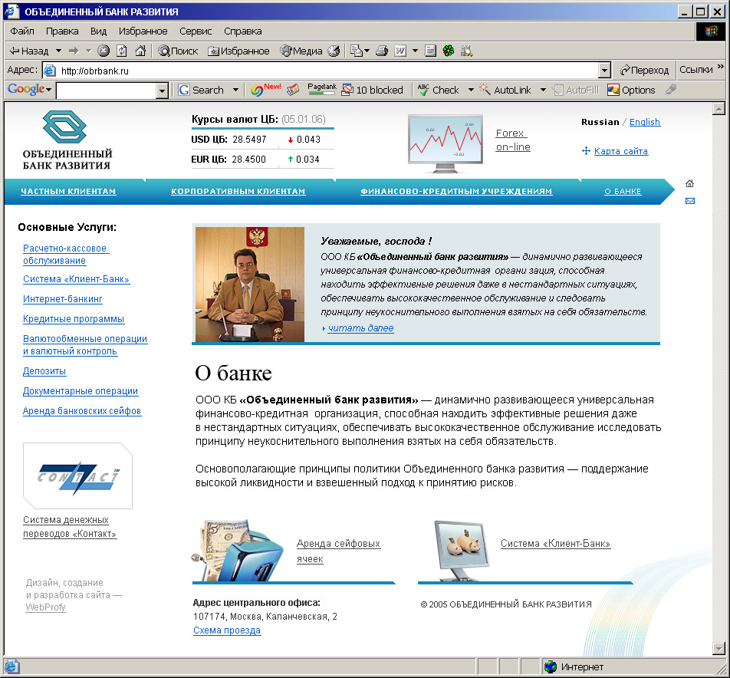Open the Справка menu

pos(242,31)
